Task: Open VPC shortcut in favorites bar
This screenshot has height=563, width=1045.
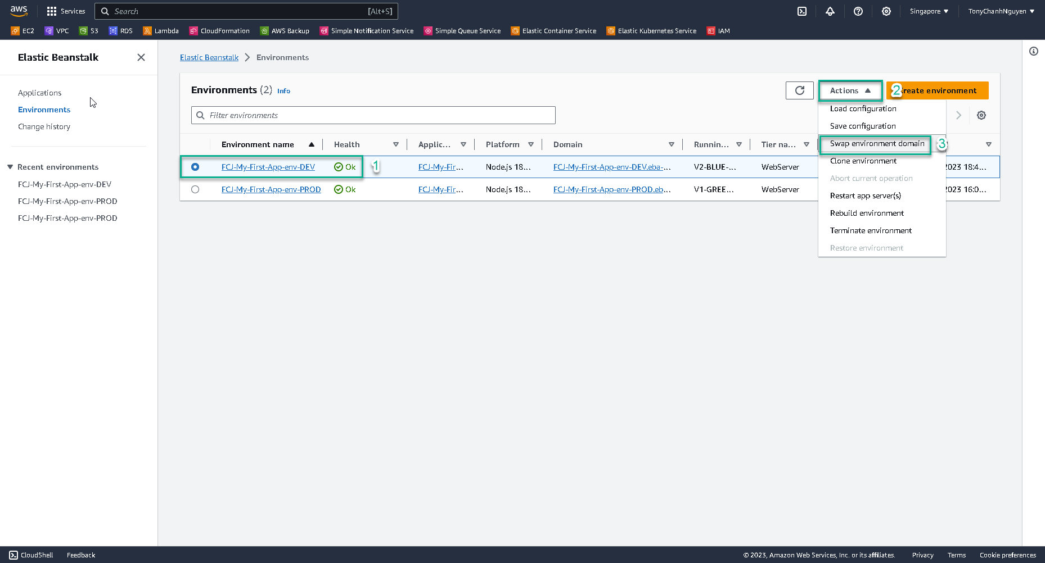Action: pyautogui.click(x=57, y=31)
